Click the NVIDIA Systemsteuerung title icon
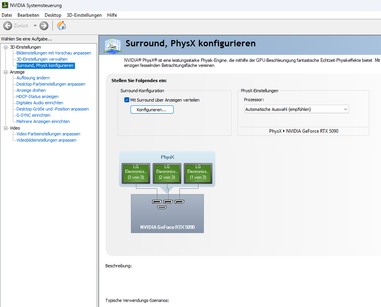The image size is (381, 307). tap(5, 5)
